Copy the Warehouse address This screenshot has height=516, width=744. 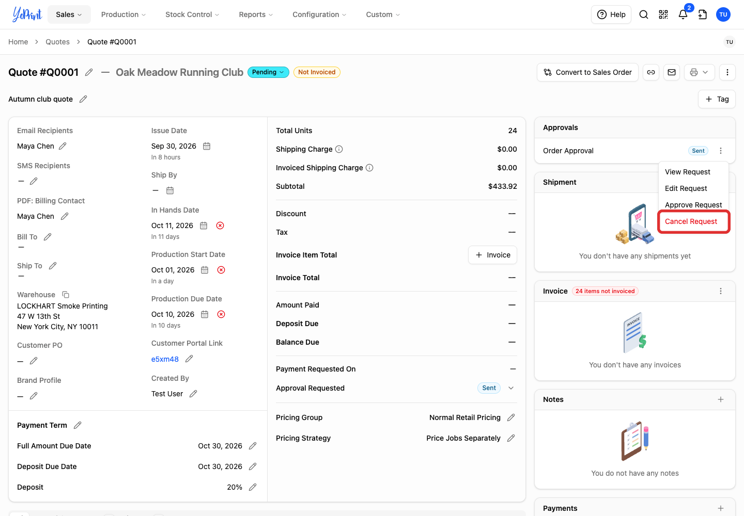66,295
